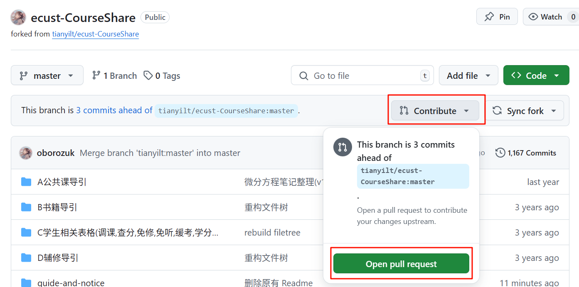Click the Public visibility badge
This screenshot has height=287, width=579.
pyautogui.click(x=155, y=17)
